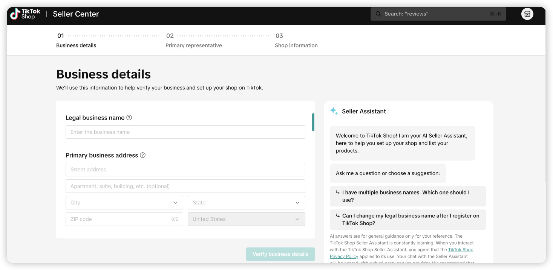Image resolution: width=553 pixels, height=270 pixels.
Task: Click "Ask me a question" message
Action: click(x=388, y=173)
